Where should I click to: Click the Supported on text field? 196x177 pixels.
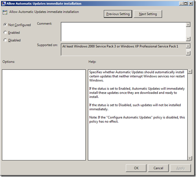point(123,49)
